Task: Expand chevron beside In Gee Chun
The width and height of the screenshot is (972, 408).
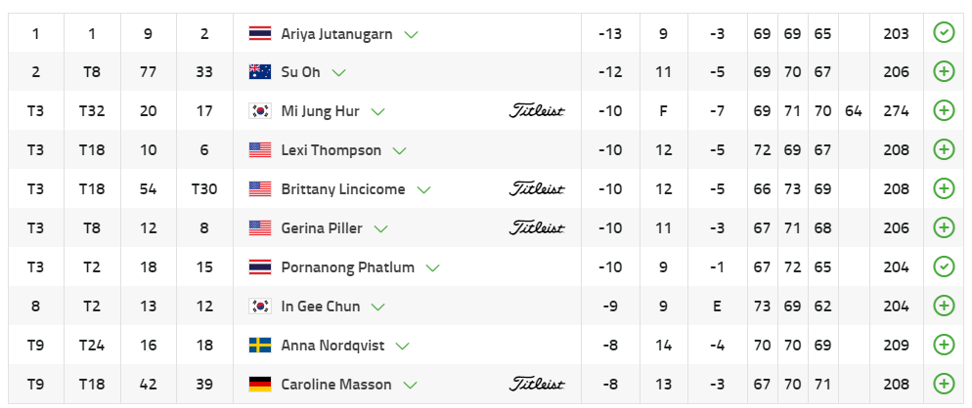Action: click(378, 307)
